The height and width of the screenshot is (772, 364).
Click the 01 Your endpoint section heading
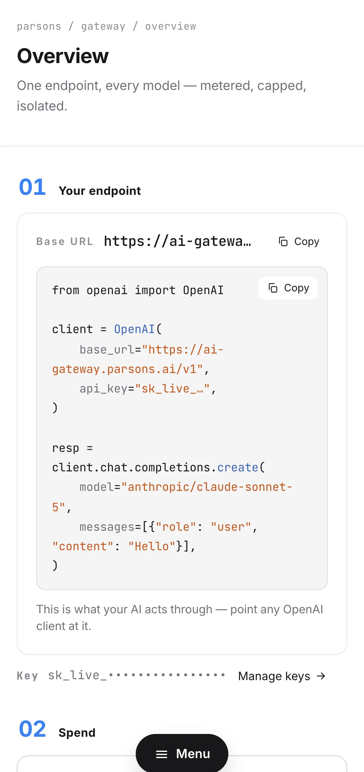[80, 188]
